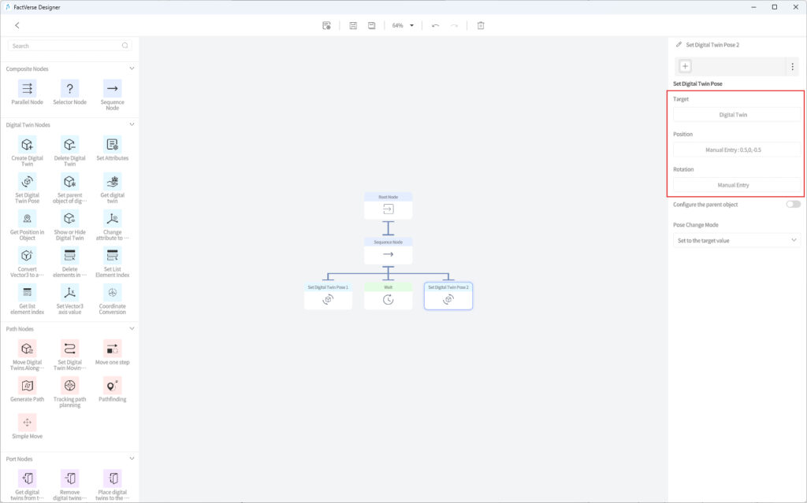The width and height of the screenshot is (807, 503).
Task: Pick the Get list element index node
Action: coord(28,293)
